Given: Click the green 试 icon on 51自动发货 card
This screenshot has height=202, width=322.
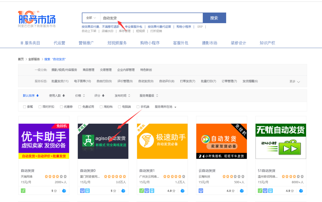Looking at the screenshot, I should point(260,191).
